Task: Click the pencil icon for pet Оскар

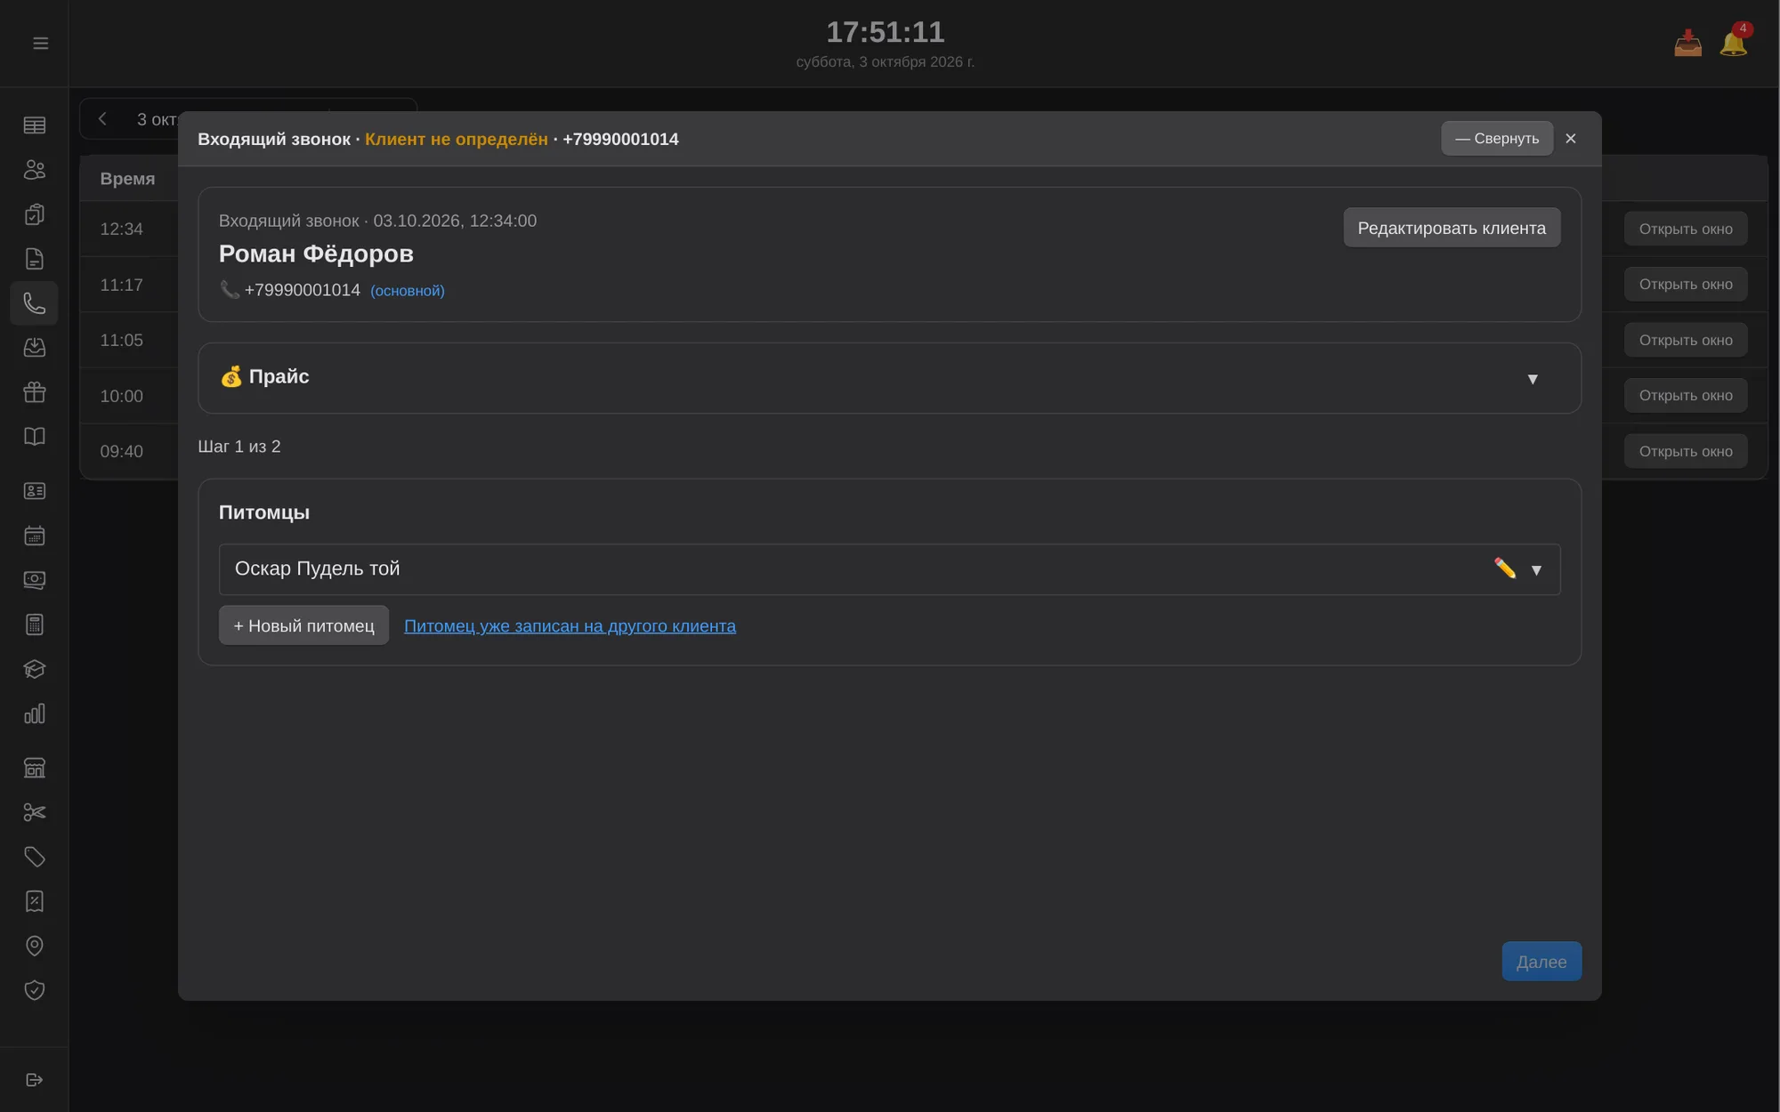Action: tap(1504, 568)
